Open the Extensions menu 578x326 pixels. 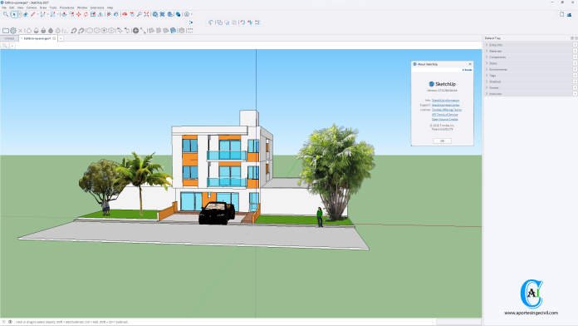click(x=97, y=7)
